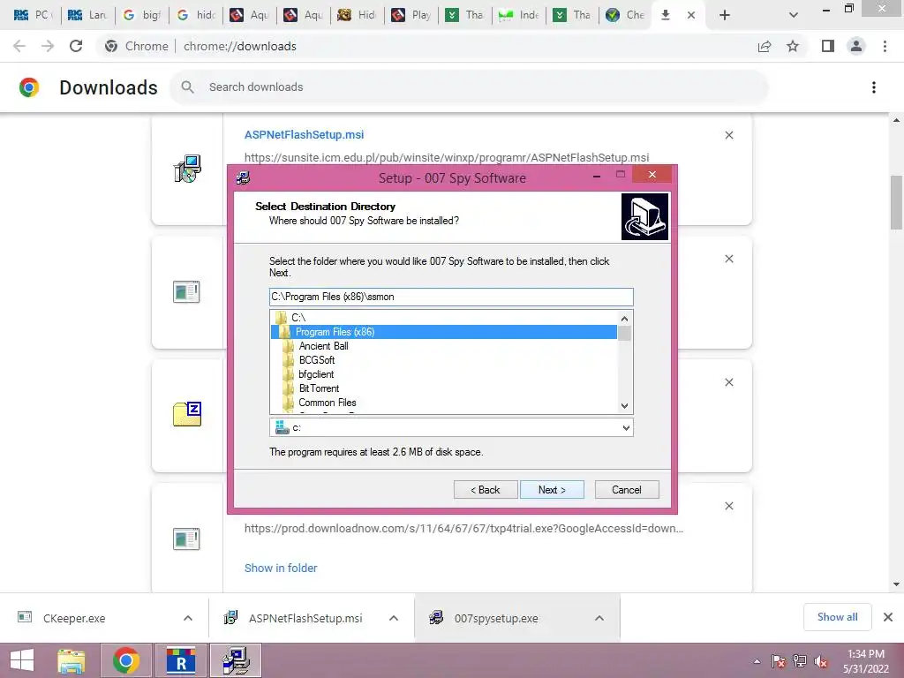Viewport: 904px width, 678px height.
Task: Go back in the 007 Spy setup
Action: click(x=486, y=489)
